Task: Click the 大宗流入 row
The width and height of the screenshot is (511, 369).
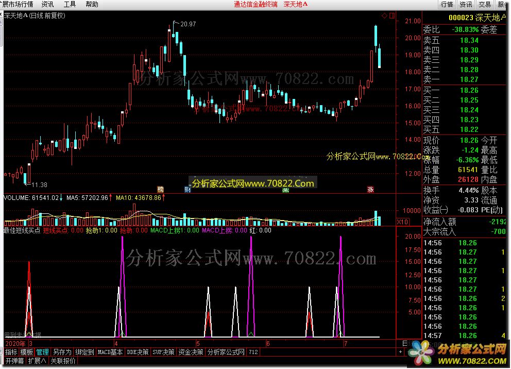Action: (x=465, y=232)
